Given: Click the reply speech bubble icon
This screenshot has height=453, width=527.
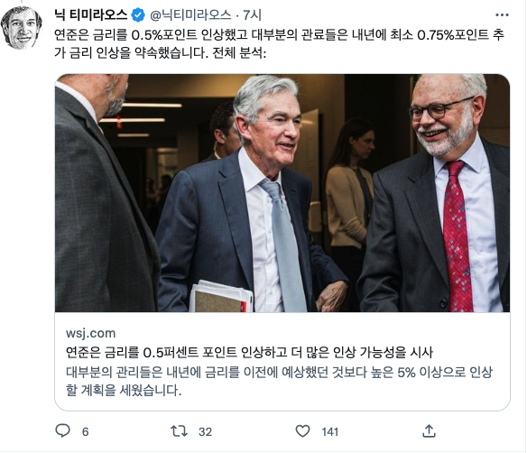Looking at the screenshot, I should click(62, 430).
